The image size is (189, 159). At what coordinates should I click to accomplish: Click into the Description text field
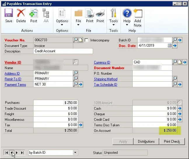coord(63,51)
